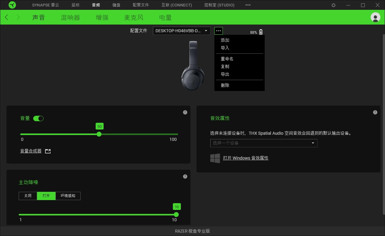
Task: Toggle the 音量 volume switch off
Action: point(38,118)
